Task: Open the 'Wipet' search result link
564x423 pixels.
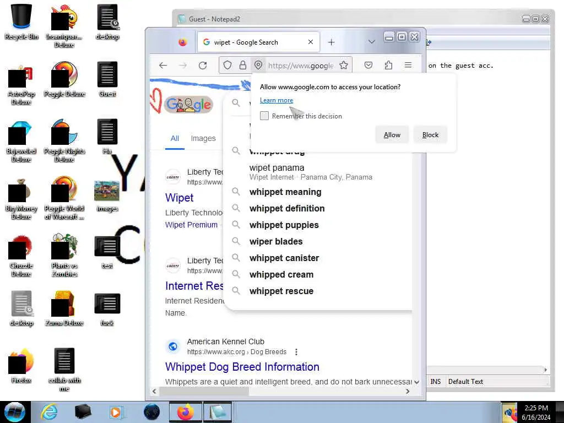Action: click(179, 198)
